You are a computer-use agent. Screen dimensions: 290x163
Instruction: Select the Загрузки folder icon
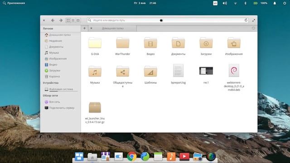point(206,43)
